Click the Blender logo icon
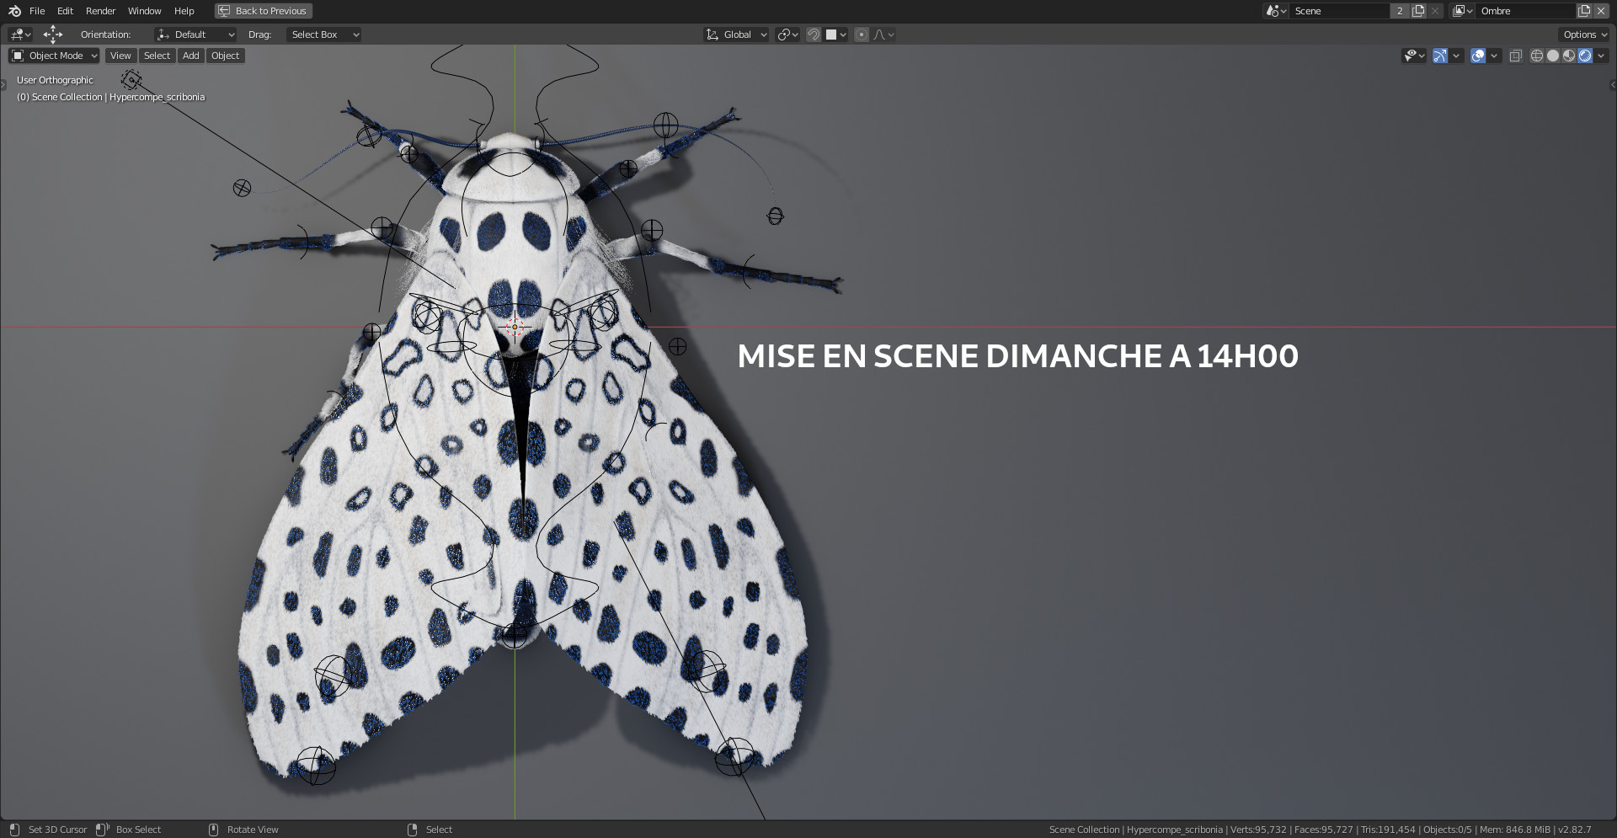This screenshot has height=838, width=1617. (14, 11)
